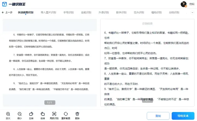The height and width of the screenshot is (121, 197).
Task: Click the 导出文本 export button
Action: click(183, 116)
